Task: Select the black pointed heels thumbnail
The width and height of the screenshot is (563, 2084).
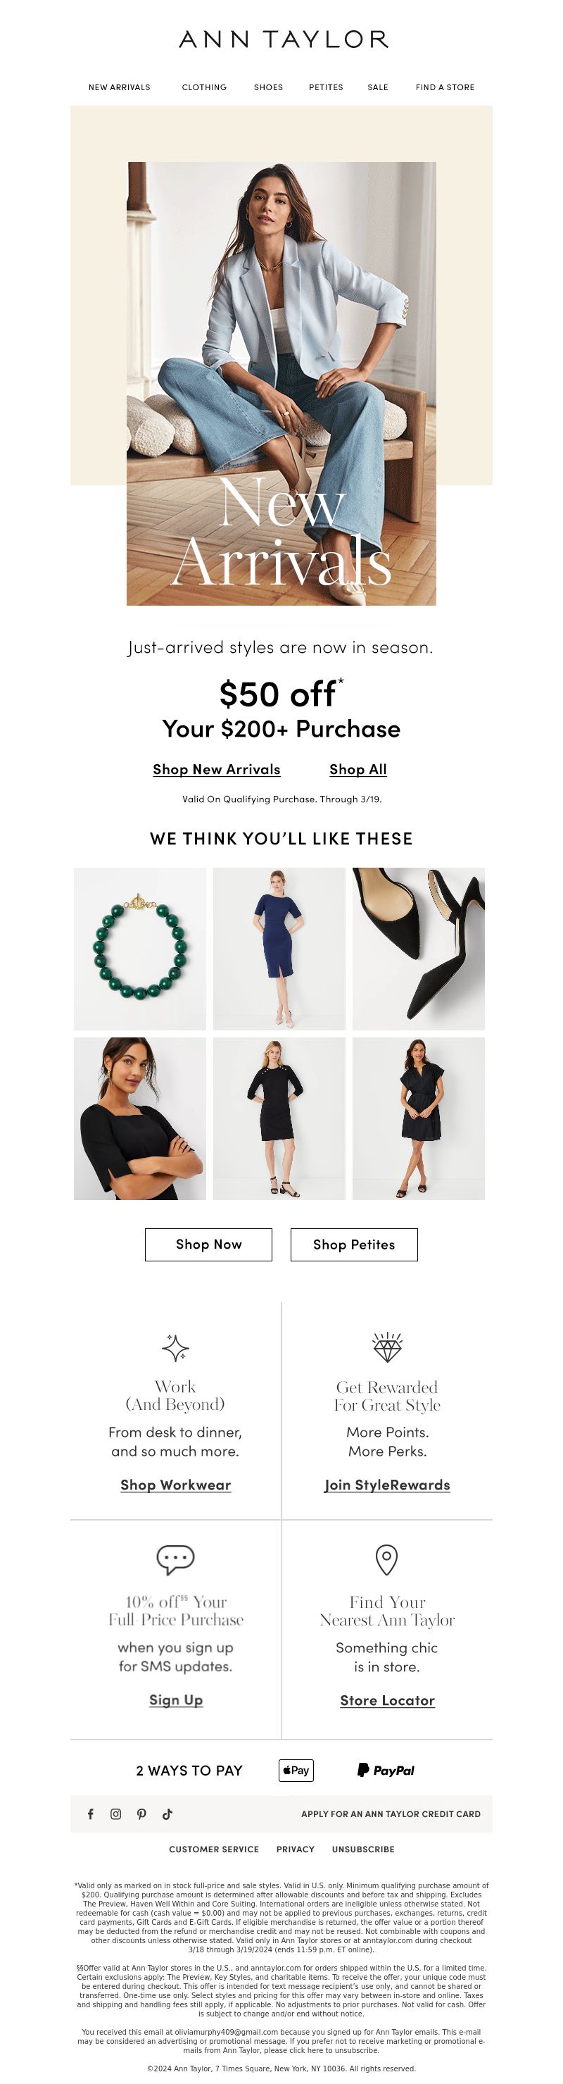Action: [419, 949]
